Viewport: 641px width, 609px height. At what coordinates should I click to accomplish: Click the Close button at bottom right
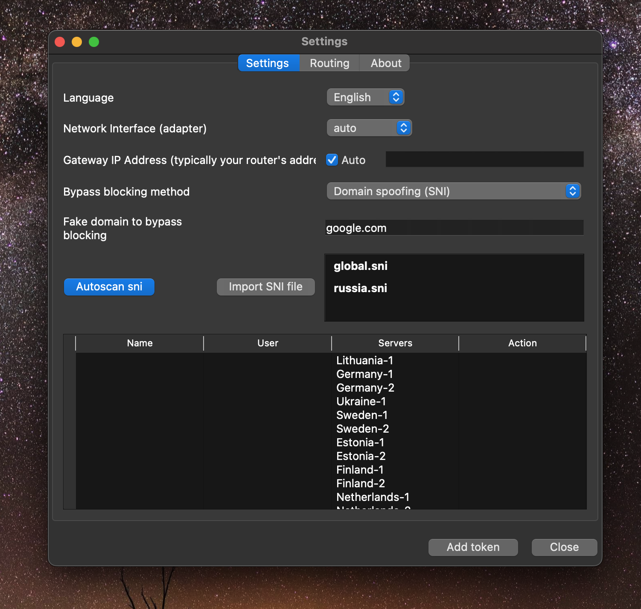[564, 547]
